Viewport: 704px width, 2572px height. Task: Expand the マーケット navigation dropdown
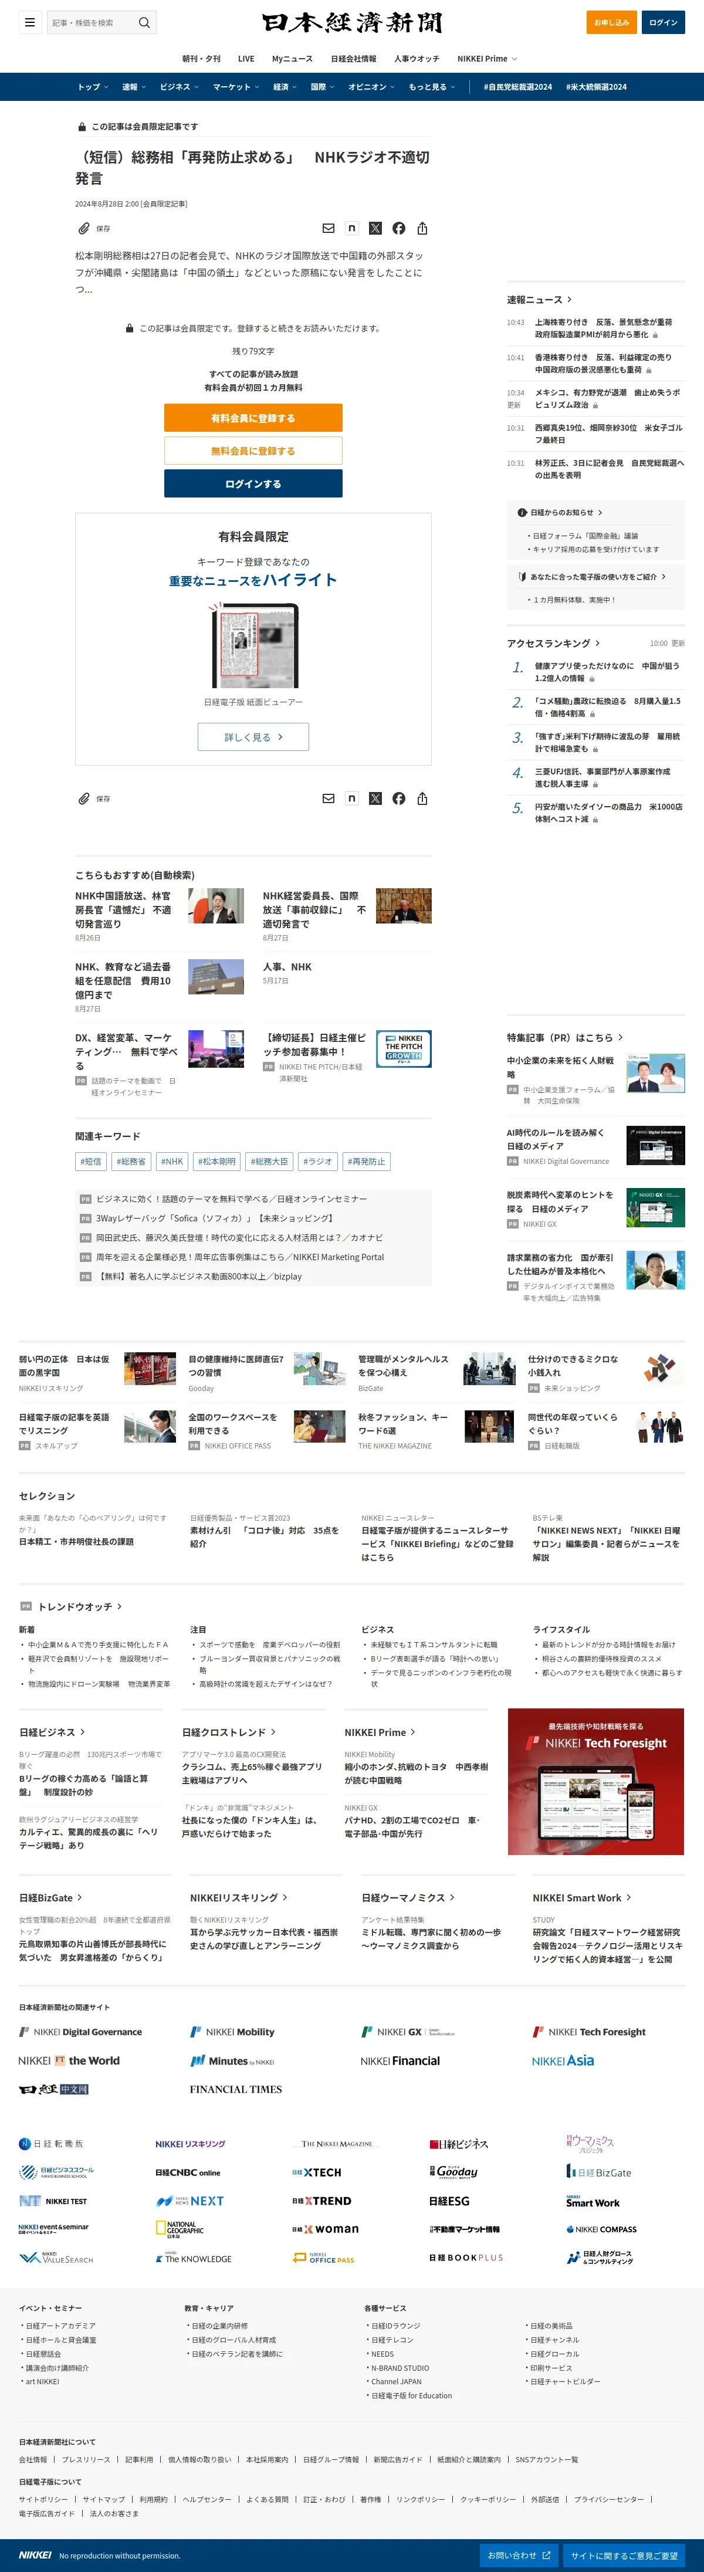pos(236,87)
